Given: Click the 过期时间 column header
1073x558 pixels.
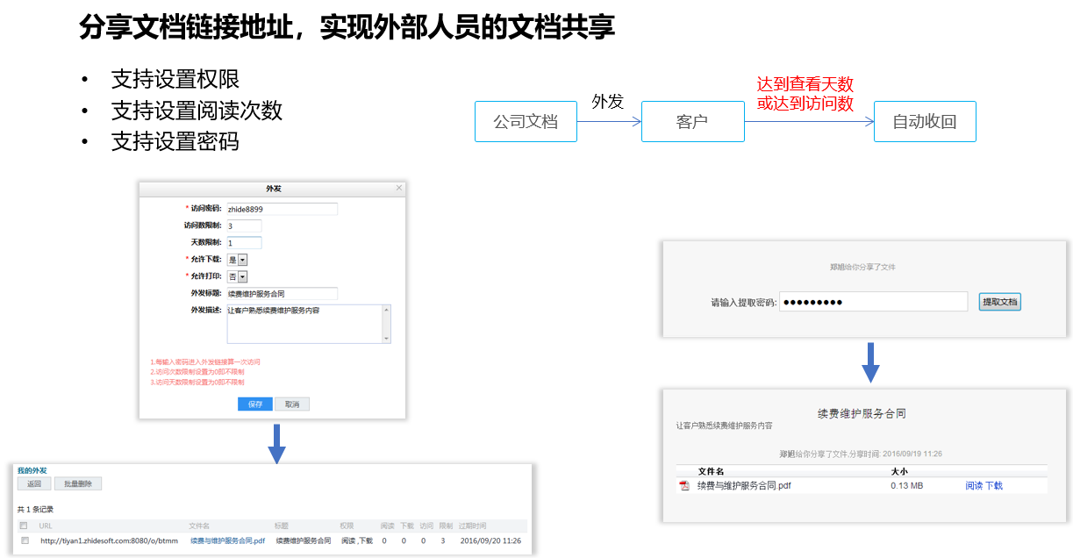Looking at the screenshot, I should [472, 526].
